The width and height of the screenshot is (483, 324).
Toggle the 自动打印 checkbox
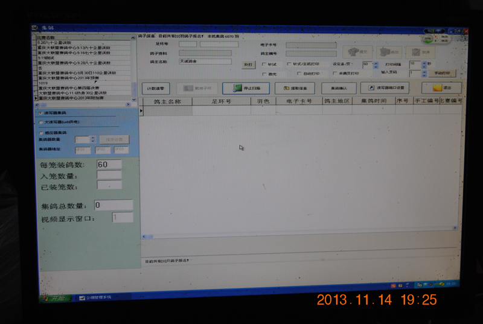click(x=300, y=74)
